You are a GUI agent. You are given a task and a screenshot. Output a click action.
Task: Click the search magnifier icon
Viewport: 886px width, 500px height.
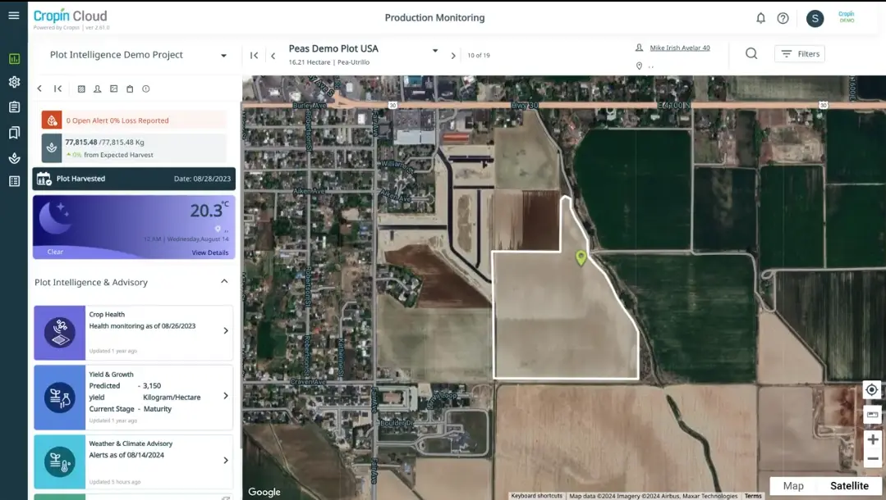[x=751, y=54]
